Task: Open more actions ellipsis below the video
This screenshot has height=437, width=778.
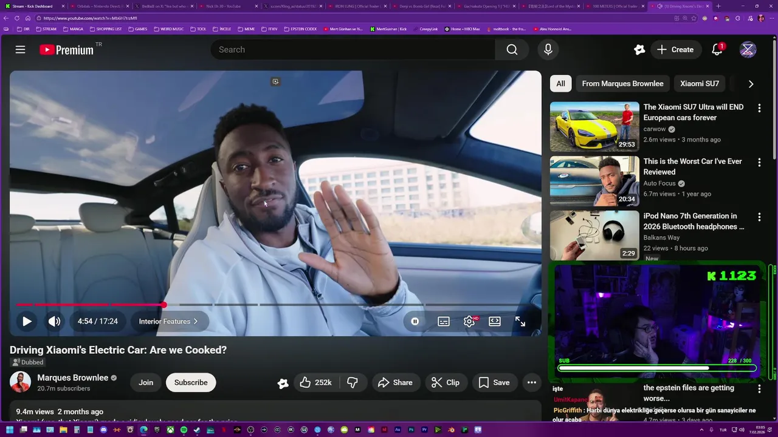Action: [x=532, y=382]
